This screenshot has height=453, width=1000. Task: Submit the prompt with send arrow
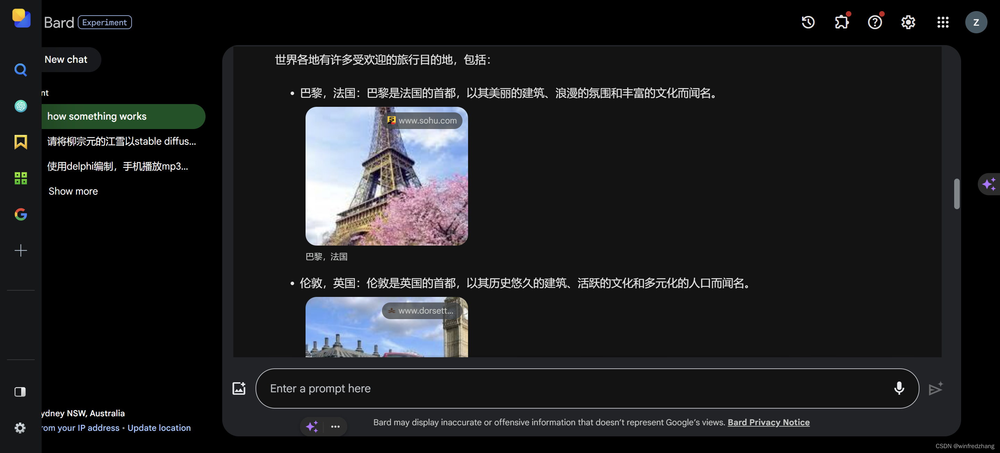coord(935,388)
